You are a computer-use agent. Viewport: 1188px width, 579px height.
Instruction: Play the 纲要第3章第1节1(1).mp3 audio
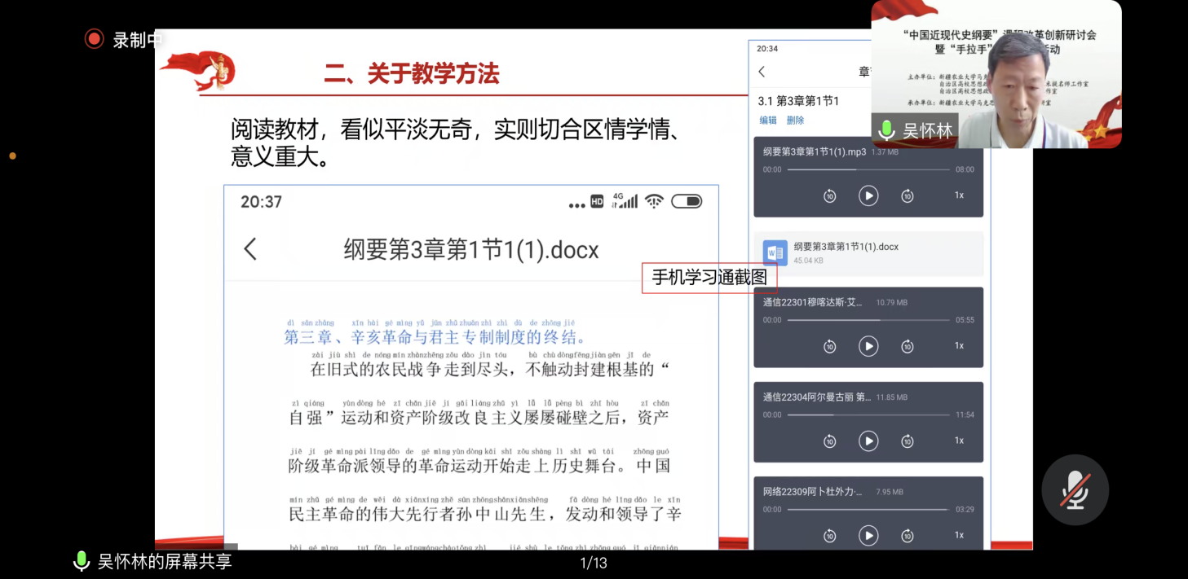(868, 195)
